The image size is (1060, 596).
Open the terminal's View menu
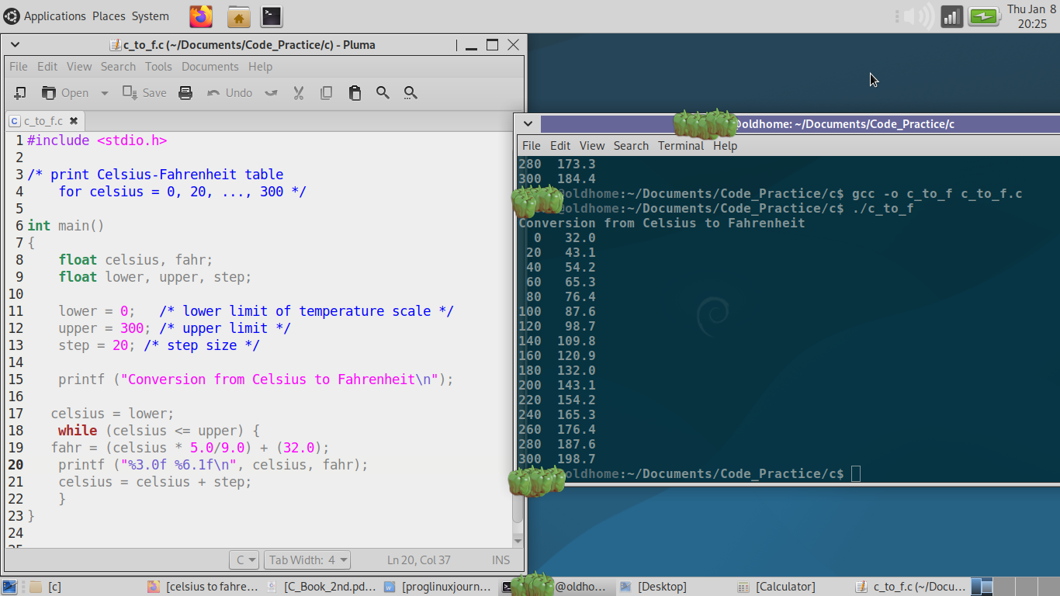pyautogui.click(x=592, y=146)
